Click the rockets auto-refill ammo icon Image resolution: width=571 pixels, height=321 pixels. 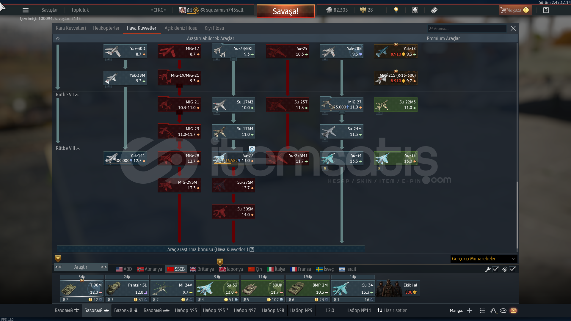(x=505, y=269)
